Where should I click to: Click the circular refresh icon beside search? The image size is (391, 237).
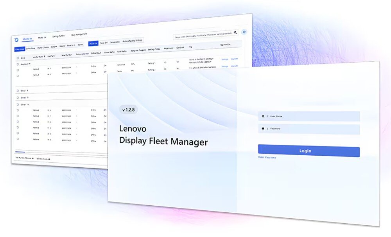coord(244,32)
